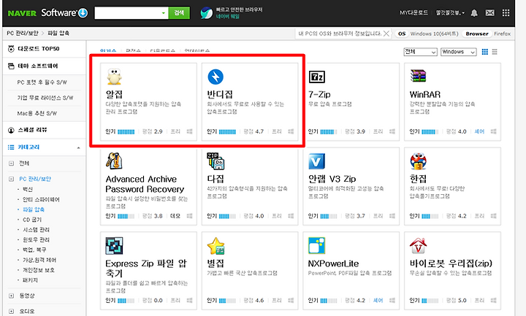Click the 다운로드 TOP50 sidebar icon
526x316 pixels.
point(11,49)
